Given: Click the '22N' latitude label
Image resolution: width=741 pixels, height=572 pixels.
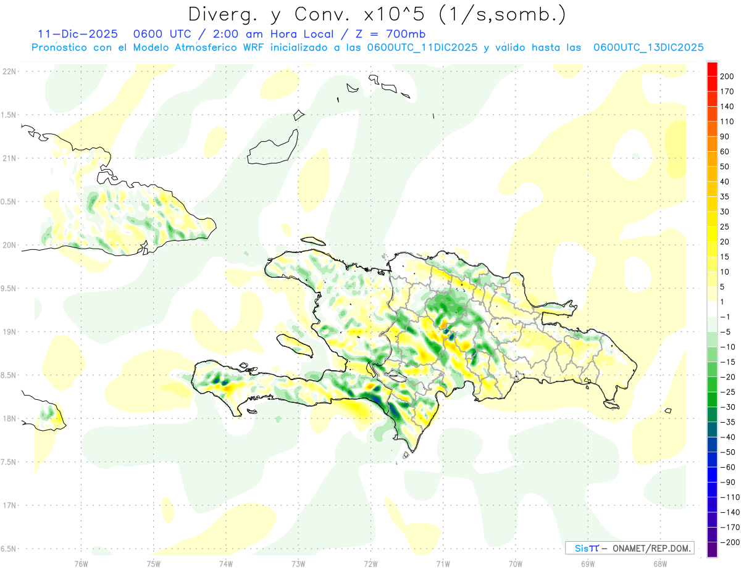Looking at the screenshot, I should (9, 71).
